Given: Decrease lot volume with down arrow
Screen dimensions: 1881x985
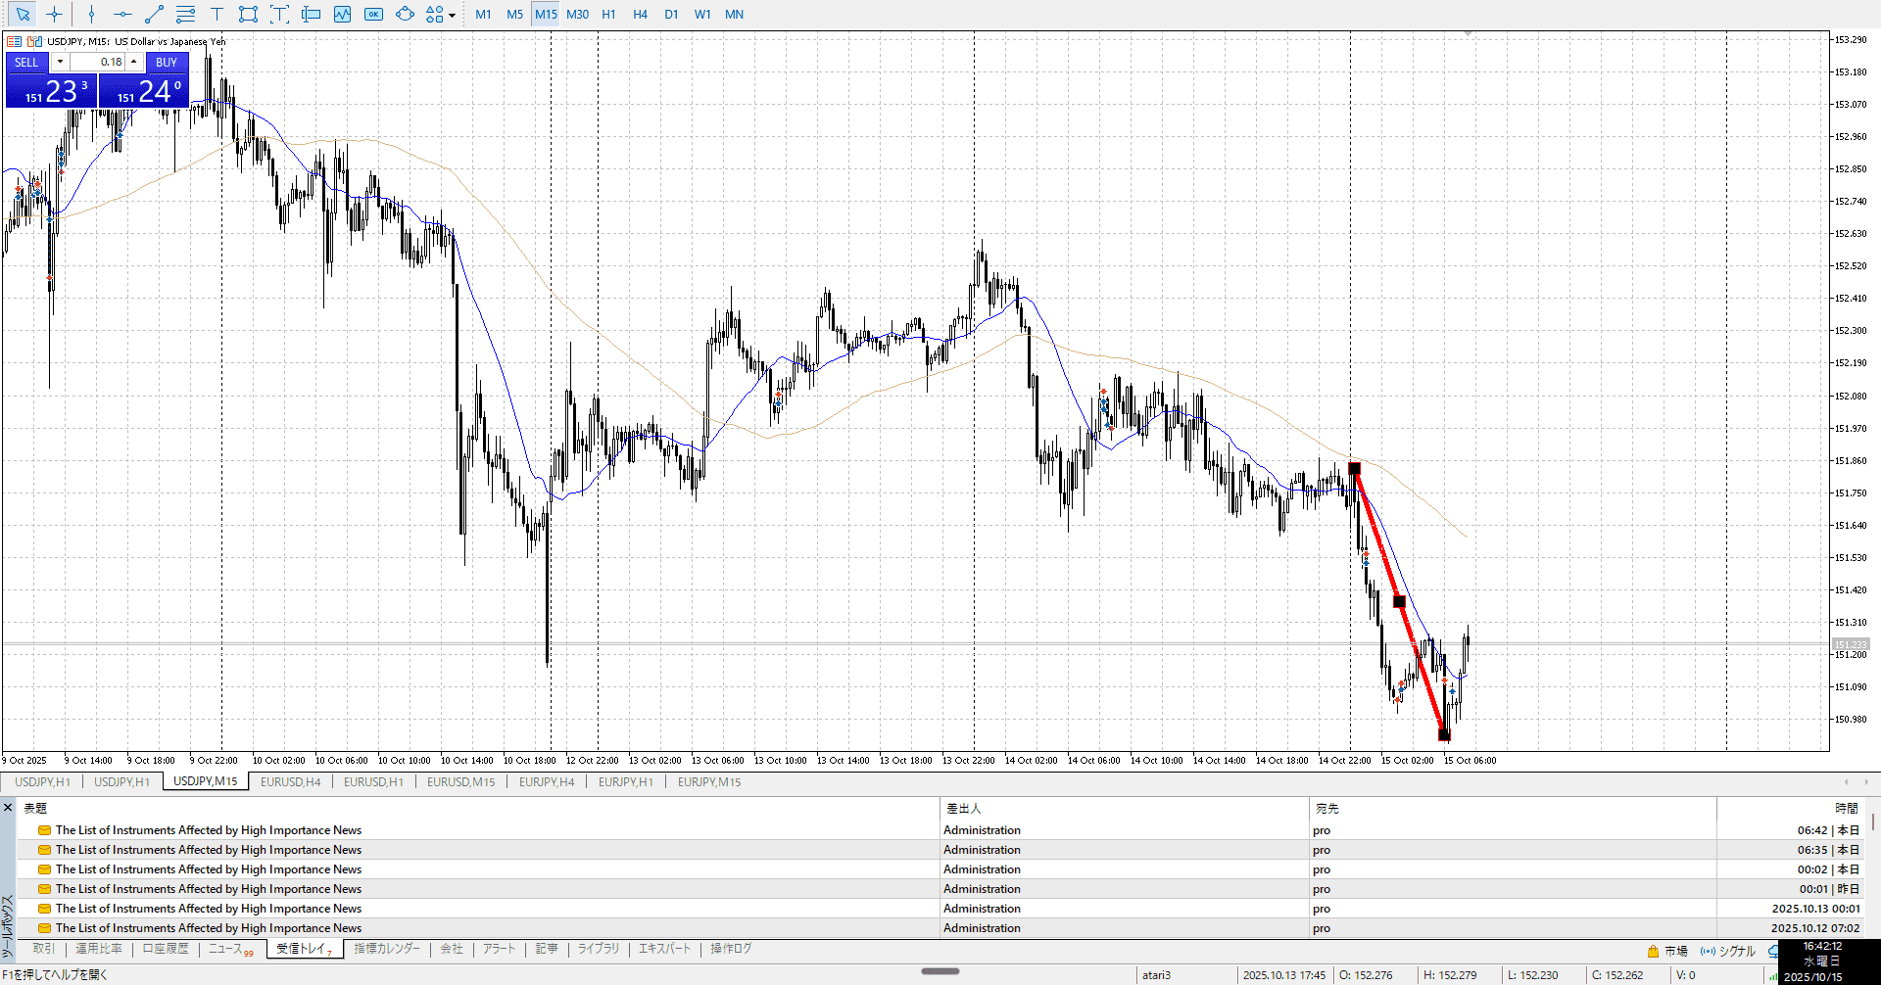Looking at the screenshot, I should click(60, 62).
